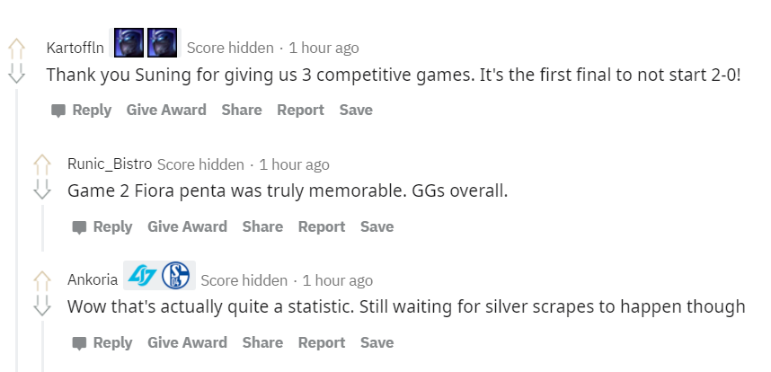Click Kartoffln's first champion flair icon
This screenshot has width=771, height=372.
pyautogui.click(x=128, y=43)
